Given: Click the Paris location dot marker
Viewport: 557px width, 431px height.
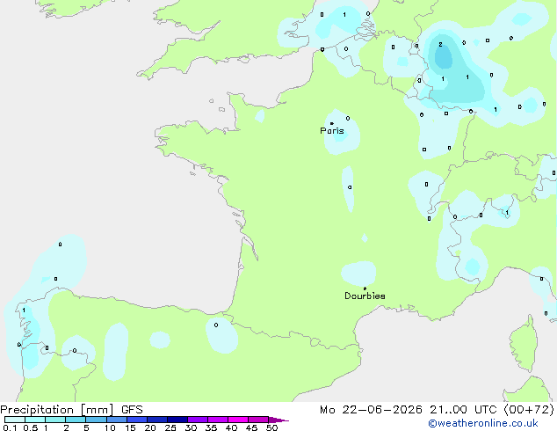Looking at the screenshot, I should (332, 123).
